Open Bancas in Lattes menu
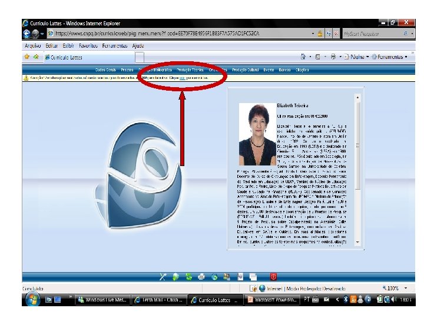424x318 pixels. click(x=284, y=69)
